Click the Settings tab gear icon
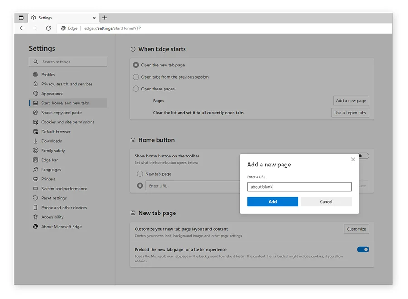Image resolution: width=408 pixels, height=299 pixels. [34, 18]
